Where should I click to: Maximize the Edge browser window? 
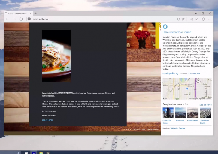click(203, 14)
